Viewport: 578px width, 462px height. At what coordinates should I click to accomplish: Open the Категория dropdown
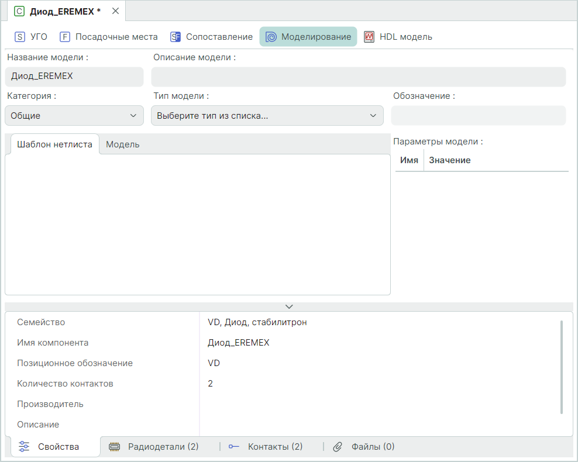74,116
